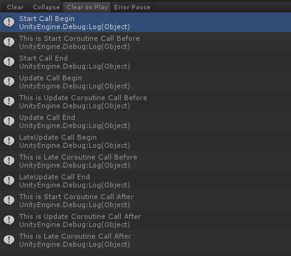Select the highlighted Start Call Begin text
The width and height of the screenshot is (291, 256).
(47, 19)
